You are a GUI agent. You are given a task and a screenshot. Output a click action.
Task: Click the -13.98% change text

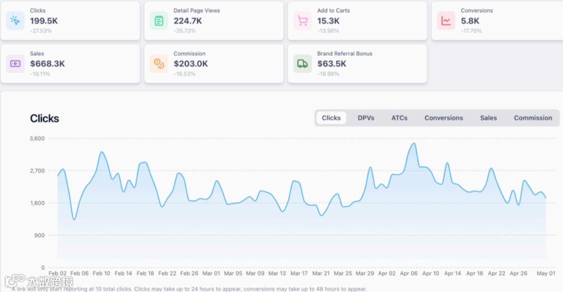328,31
